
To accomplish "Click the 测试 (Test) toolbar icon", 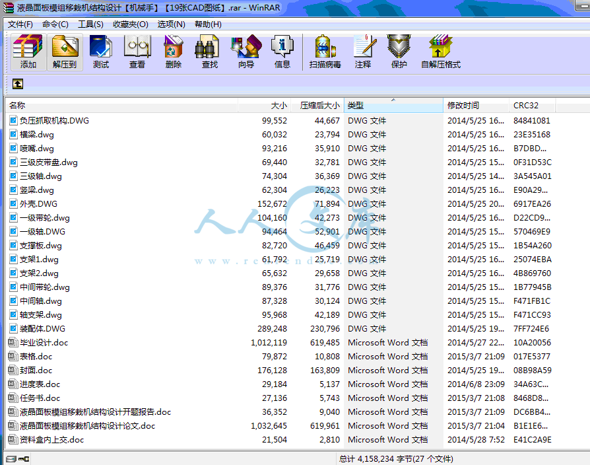I will point(101,52).
